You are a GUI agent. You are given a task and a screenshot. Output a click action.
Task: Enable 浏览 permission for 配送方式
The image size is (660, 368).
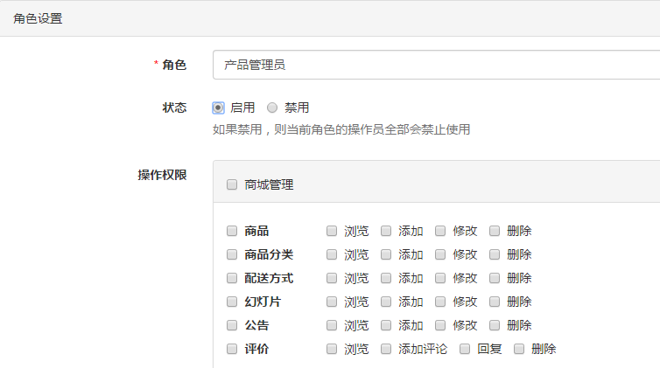click(332, 278)
